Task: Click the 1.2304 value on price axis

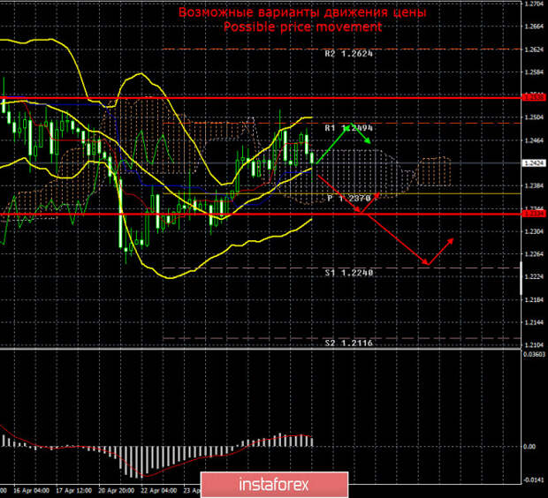Action: [534, 231]
